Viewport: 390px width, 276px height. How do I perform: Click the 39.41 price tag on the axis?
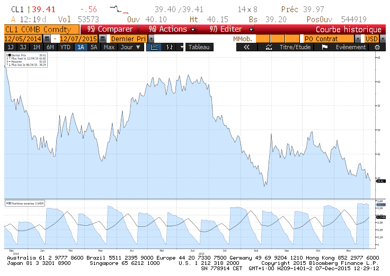tap(381, 181)
